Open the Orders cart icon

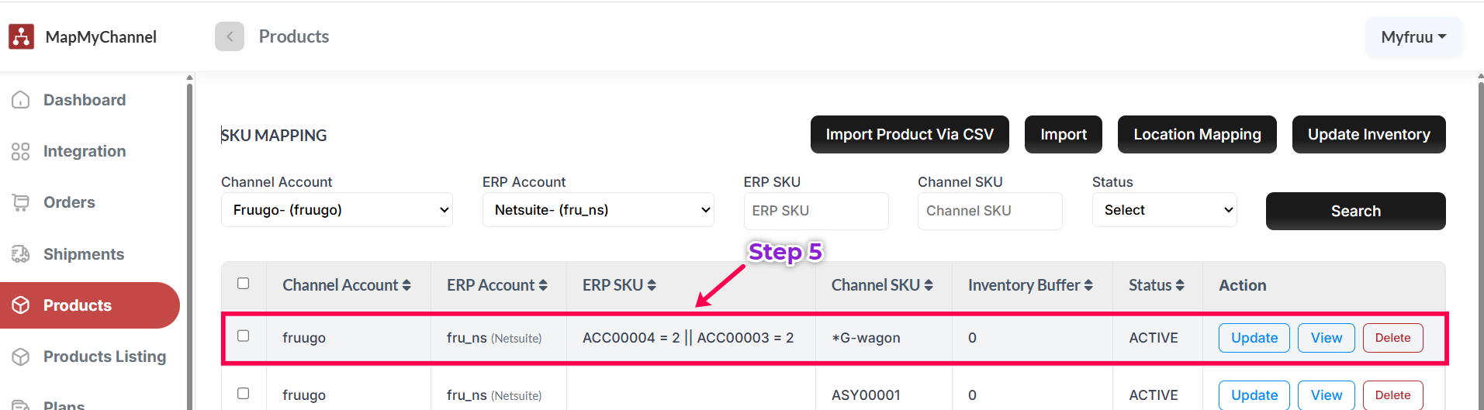coord(21,203)
